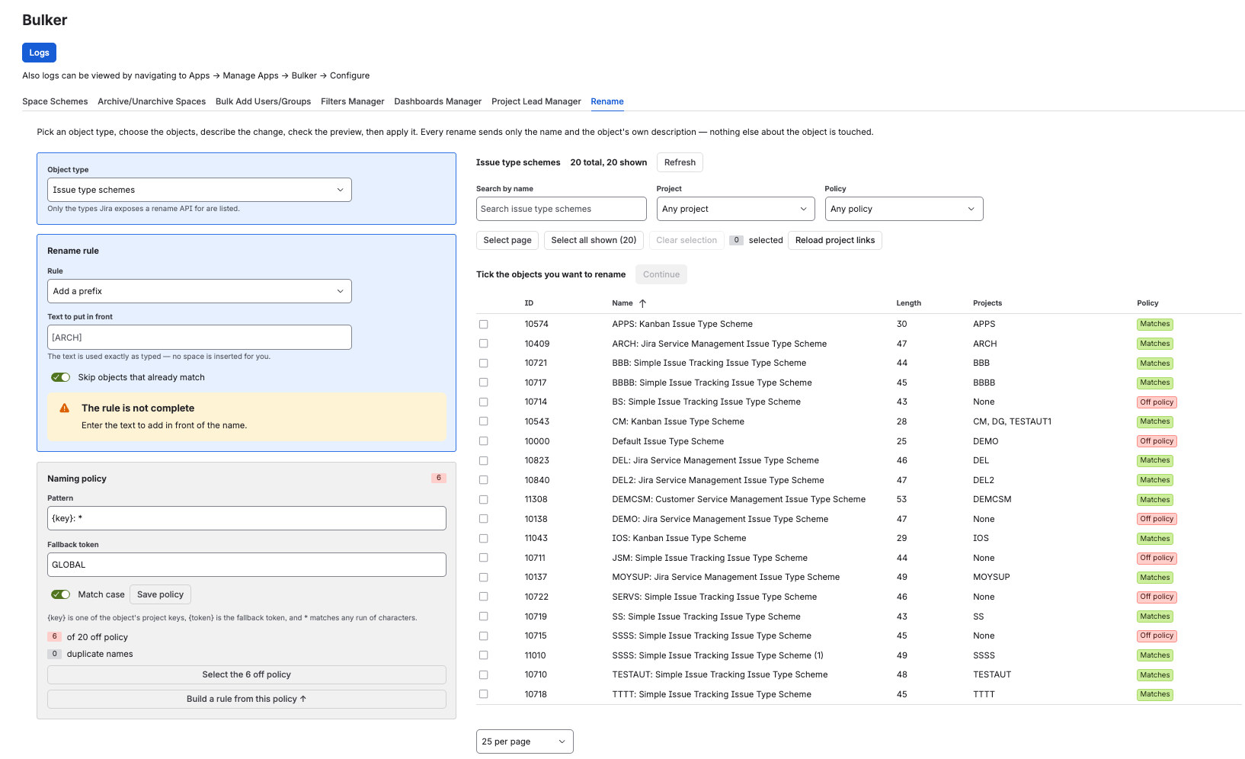Image resolution: width=1245 pixels, height=759 pixels.
Task: Click the Clear selection button
Action: (x=687, y=240)
